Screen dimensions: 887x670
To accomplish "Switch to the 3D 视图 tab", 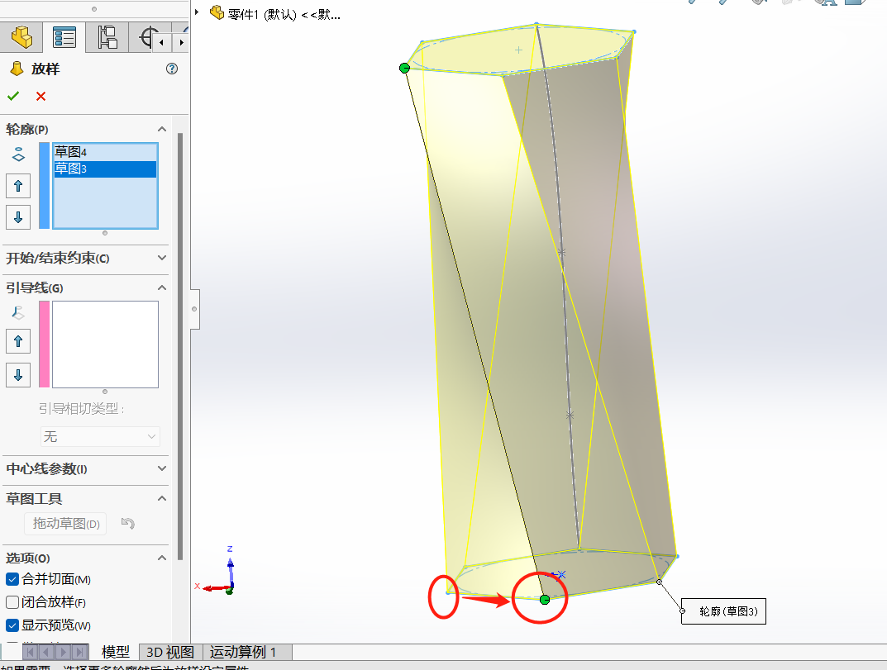I will (170, 652).
